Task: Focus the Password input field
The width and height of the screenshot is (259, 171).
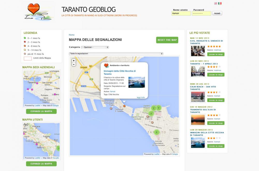Action: tap(202, 13)
